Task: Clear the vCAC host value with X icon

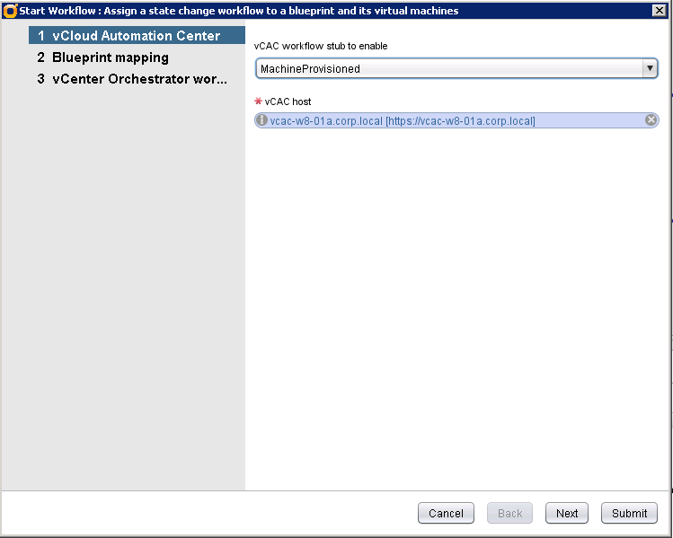Action: pyautogui.click(x=651, y=120)
